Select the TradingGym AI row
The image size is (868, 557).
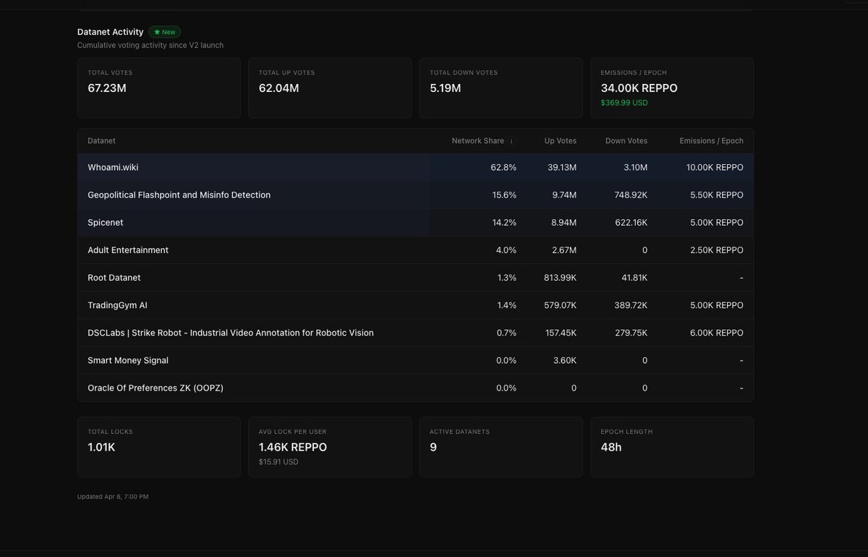tap(415, 305)
